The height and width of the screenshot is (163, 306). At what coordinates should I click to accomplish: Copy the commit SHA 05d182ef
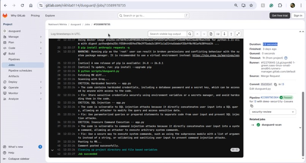pyautogui.click(x=275, y=84)
